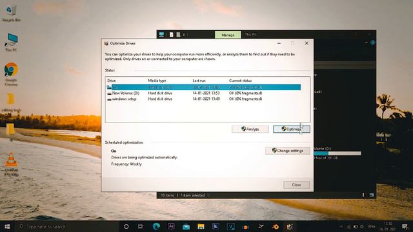The height and width of the screenshot is (232, 413).
Task: Launch Blender from the taskbar
Action: tap(276, 226)
